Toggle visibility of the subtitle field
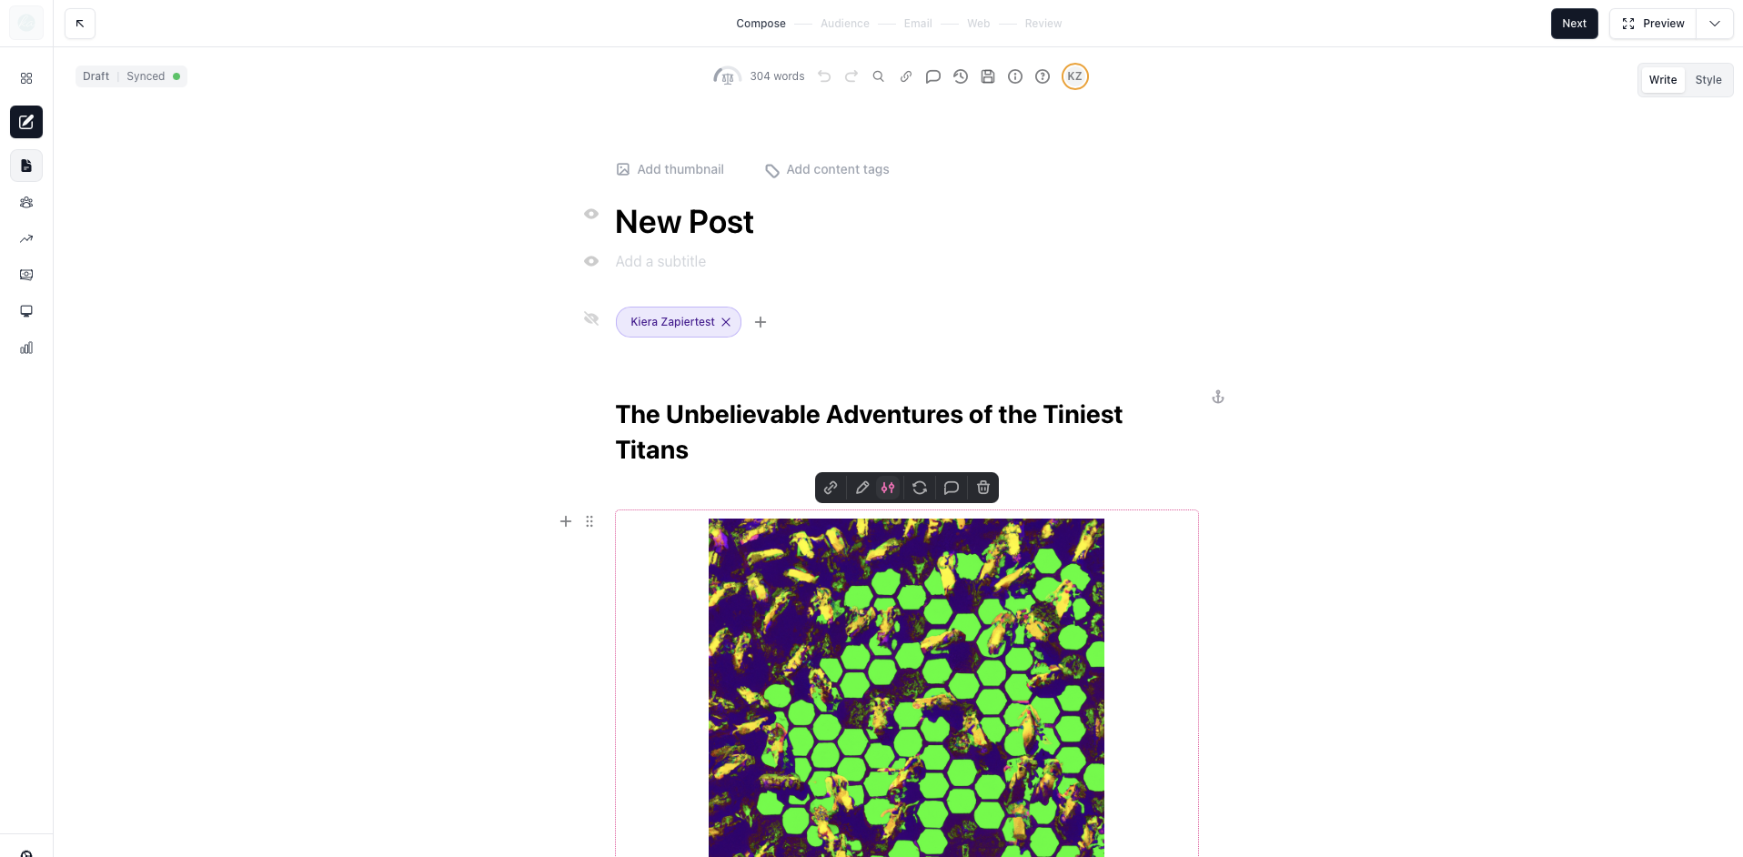Image resolution: width=1743 pixels, height=857 pixels. (590, 261)
